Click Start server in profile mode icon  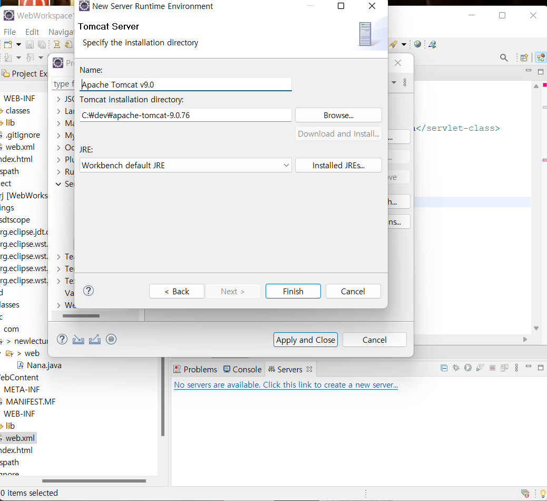[x=480, y=368]
